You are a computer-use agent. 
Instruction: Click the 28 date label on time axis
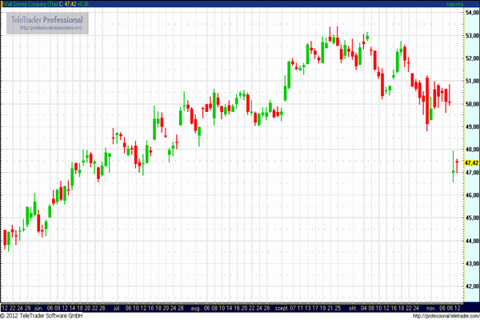click(266, 308)
